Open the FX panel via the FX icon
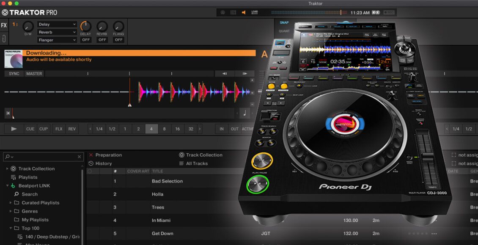This screenshot has width=478, height=245. click(x=4, y=24)
